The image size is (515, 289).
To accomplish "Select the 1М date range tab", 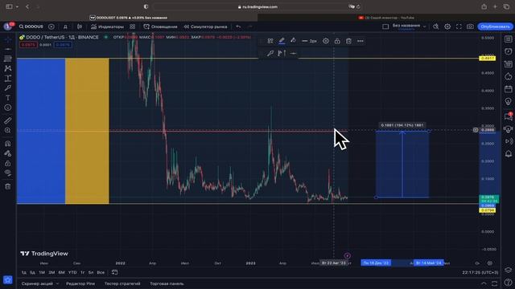I will (x=42, y=272).
